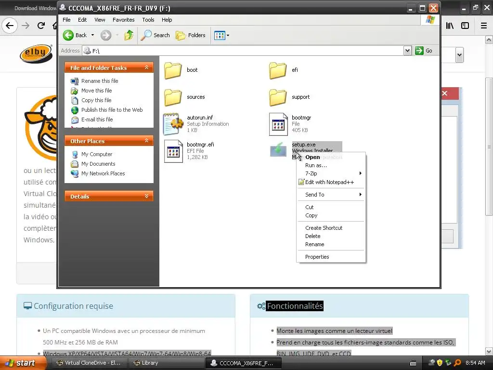Click the CCCOMA_X86FRE taskbar button
The width and height of the screenshot is (493, 370).
(243, 363)
